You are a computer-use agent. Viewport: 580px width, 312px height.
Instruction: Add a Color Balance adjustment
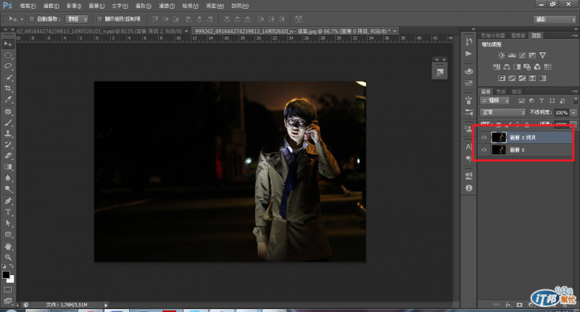point(507,67)
